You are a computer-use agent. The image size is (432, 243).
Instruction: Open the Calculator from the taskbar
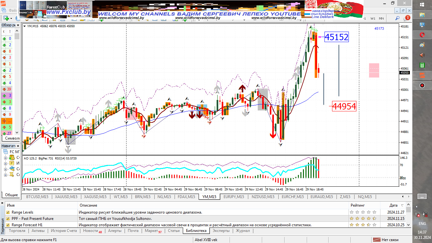tap(422, 65)
